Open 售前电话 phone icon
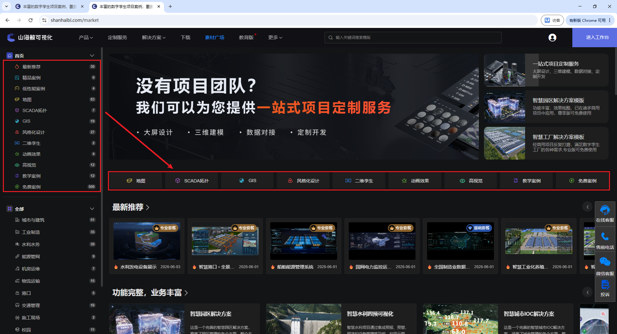The width and height of the screenshot is (617, 334). tap(605, 237)
